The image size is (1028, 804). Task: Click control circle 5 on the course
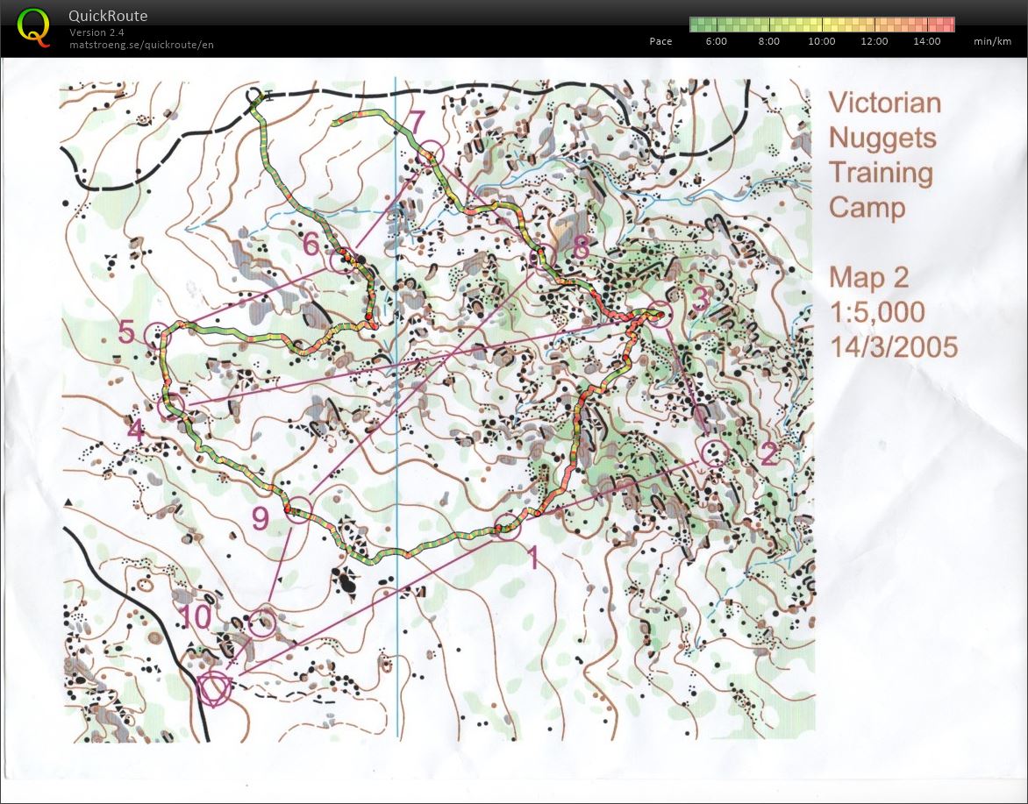[158, 335]
